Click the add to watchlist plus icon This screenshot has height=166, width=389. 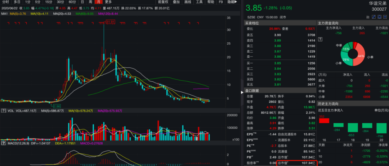point(385,16)
